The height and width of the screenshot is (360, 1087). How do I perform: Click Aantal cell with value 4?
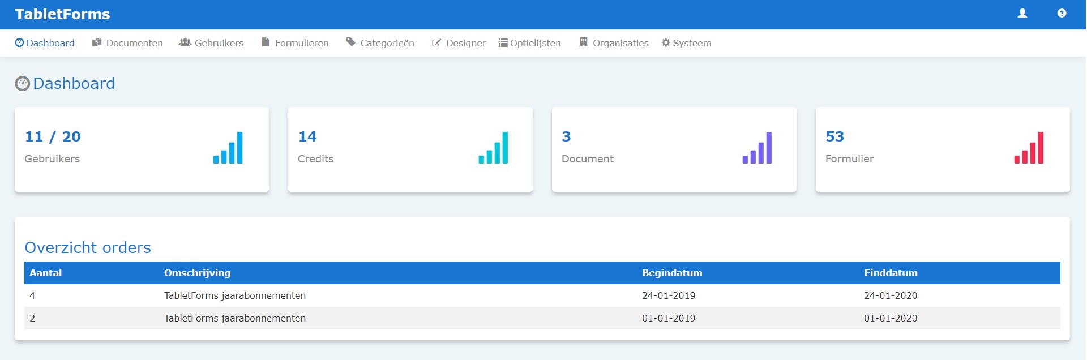pyautogui.click(x=32, y=295)
